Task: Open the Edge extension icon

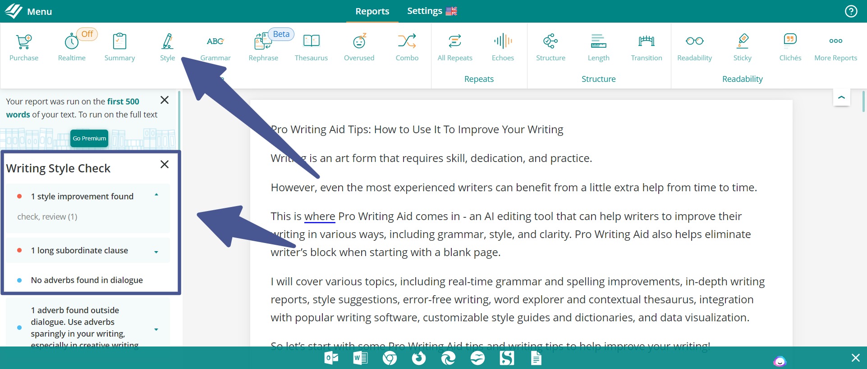Action: click(448, 358)
